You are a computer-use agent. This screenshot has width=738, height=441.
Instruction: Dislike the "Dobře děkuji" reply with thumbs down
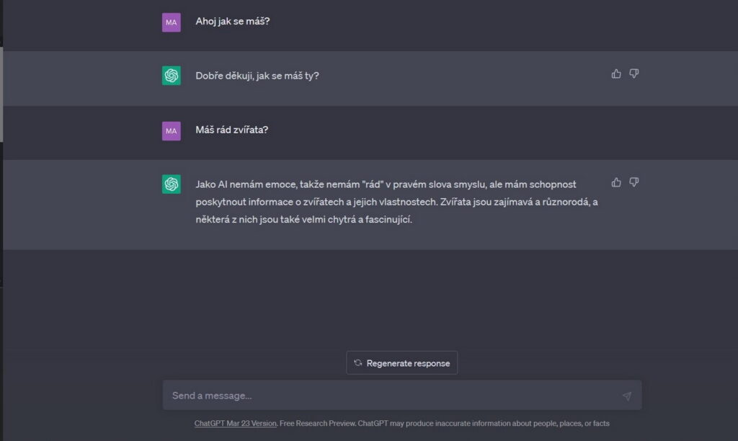[634, 73]
